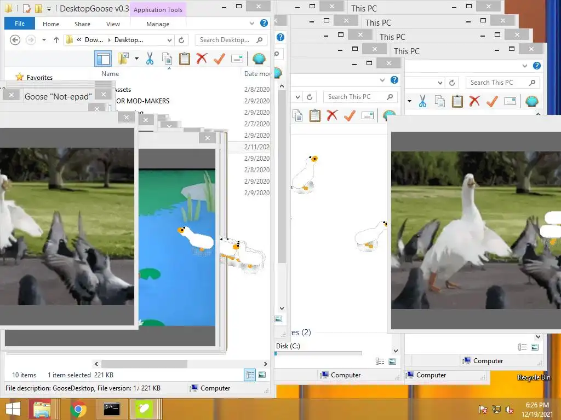The image size is (561, 420).
Task: Open the Manage ribbon tab
Action: 158,24
